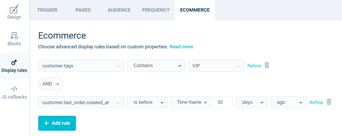Delete the last_order.created_at rule with trash icon

[329, 102]
